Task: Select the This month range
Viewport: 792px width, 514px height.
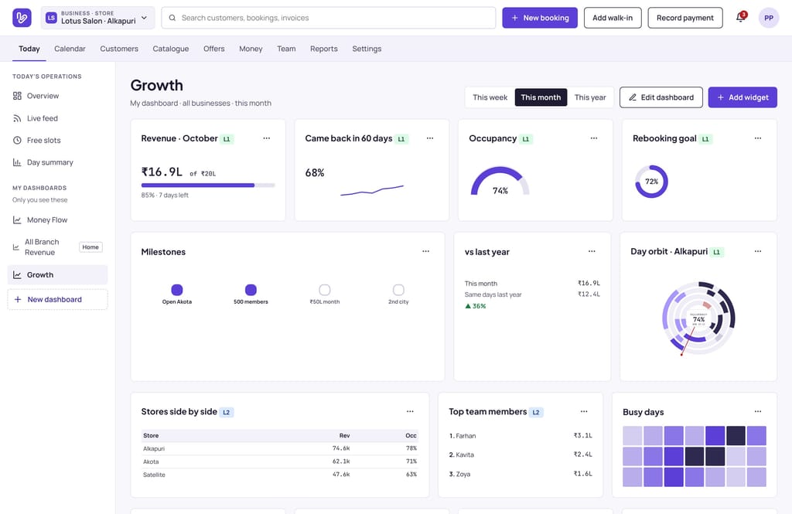Action: coord(541,97)
